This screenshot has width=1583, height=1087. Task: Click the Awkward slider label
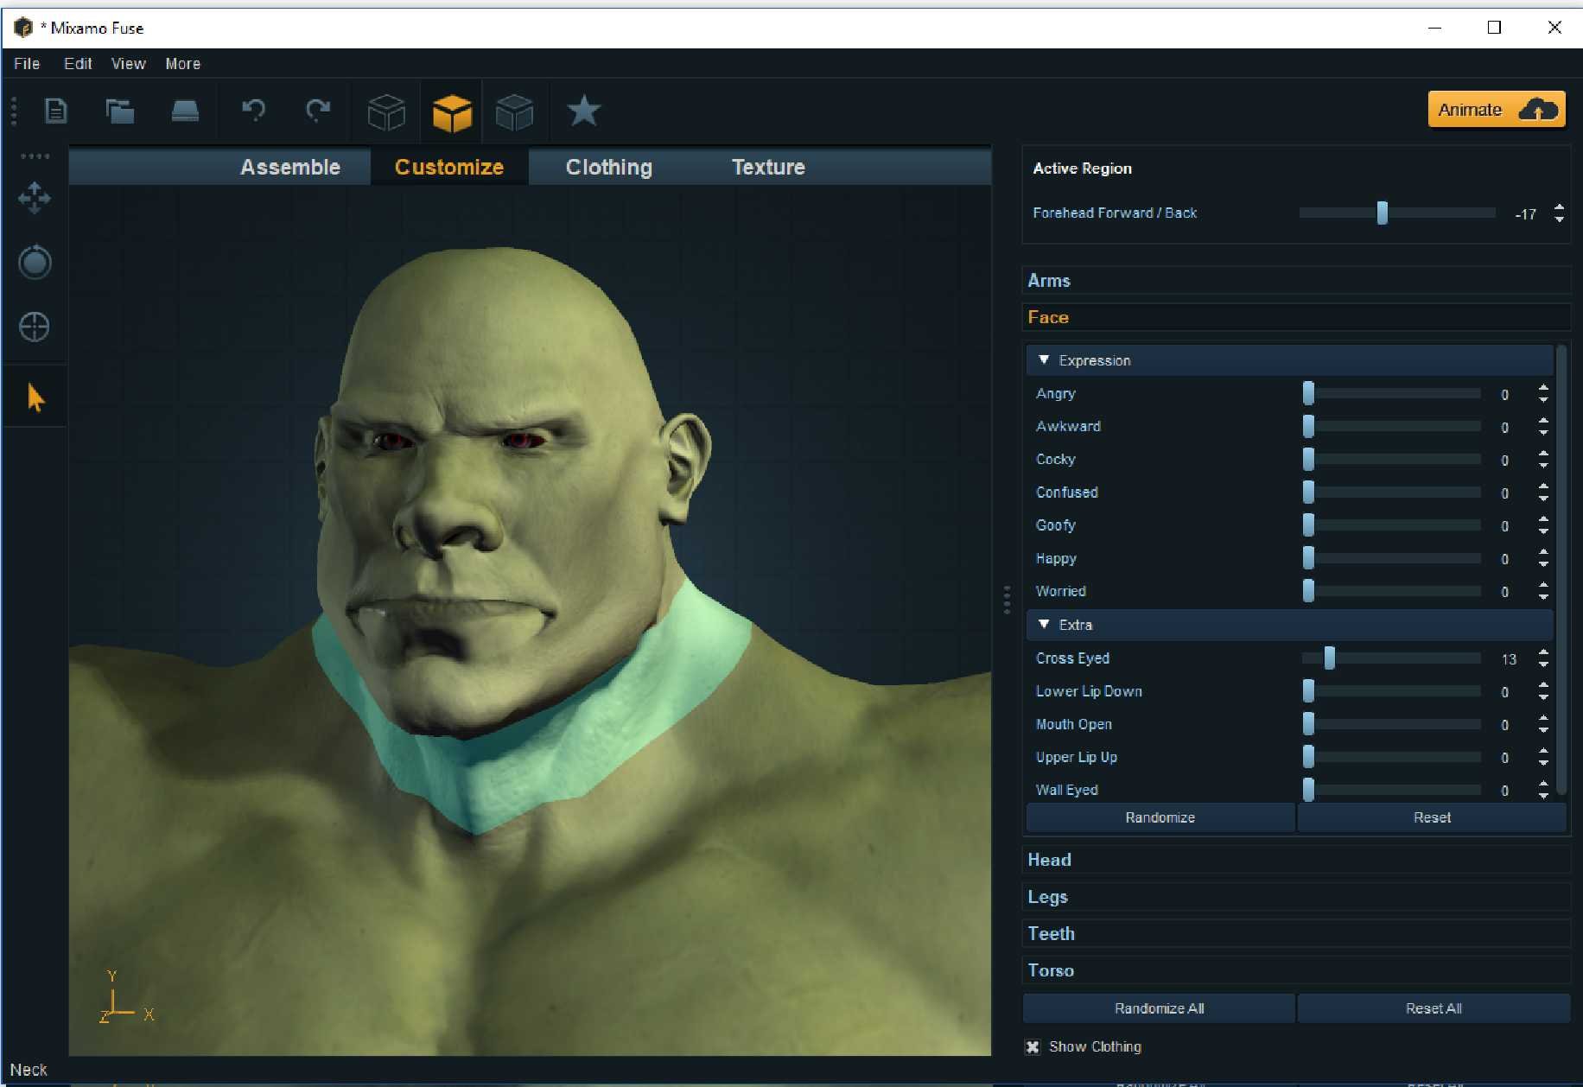point(1068,427)
